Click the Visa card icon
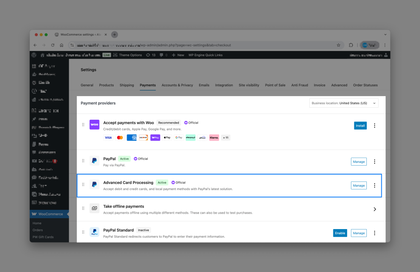 point(108,138)
